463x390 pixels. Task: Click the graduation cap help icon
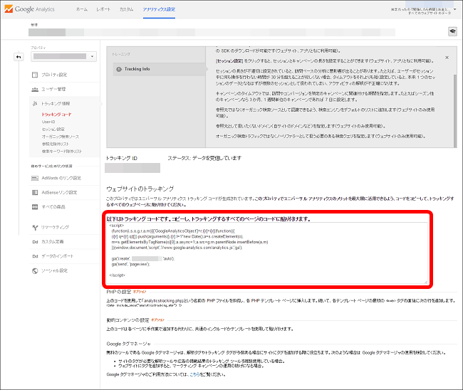click(452, 31)
